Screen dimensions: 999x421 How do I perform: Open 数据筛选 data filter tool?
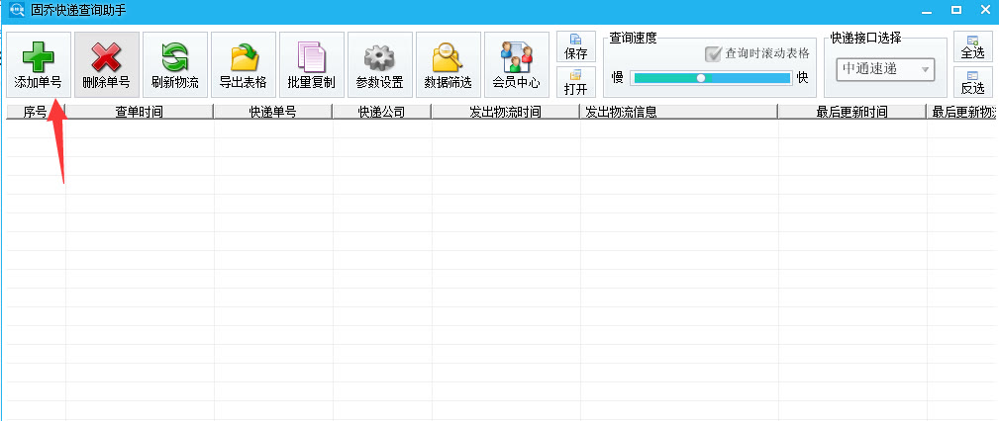448,65
